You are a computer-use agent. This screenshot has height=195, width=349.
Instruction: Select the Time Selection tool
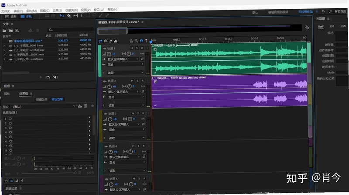82,15
